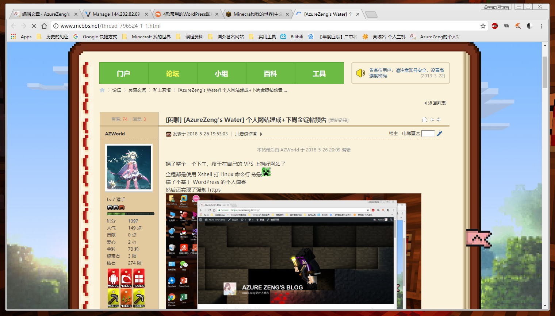Click the 积分 value 1397

pos(133,221)
